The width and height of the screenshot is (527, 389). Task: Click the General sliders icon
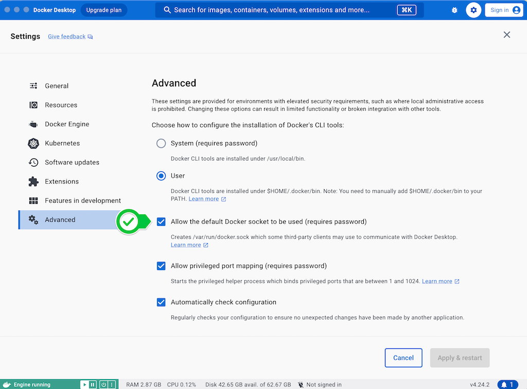pos(33,85)
